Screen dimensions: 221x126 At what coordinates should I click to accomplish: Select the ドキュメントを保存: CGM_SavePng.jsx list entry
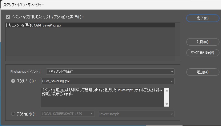pyautogui.click(x=90, y=25)
